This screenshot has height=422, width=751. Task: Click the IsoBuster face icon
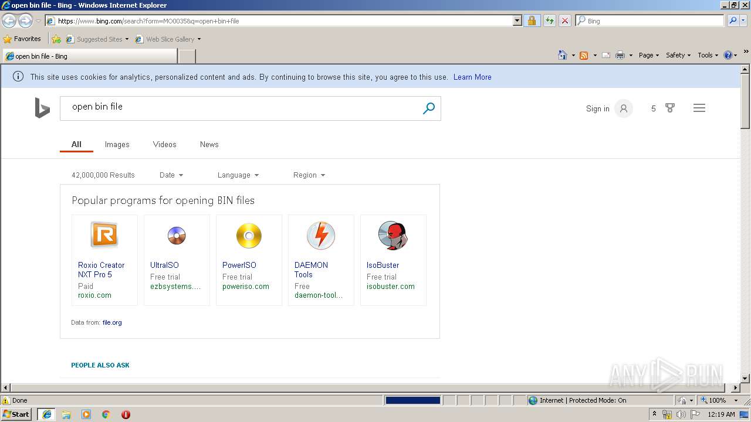tap(393, 236)
